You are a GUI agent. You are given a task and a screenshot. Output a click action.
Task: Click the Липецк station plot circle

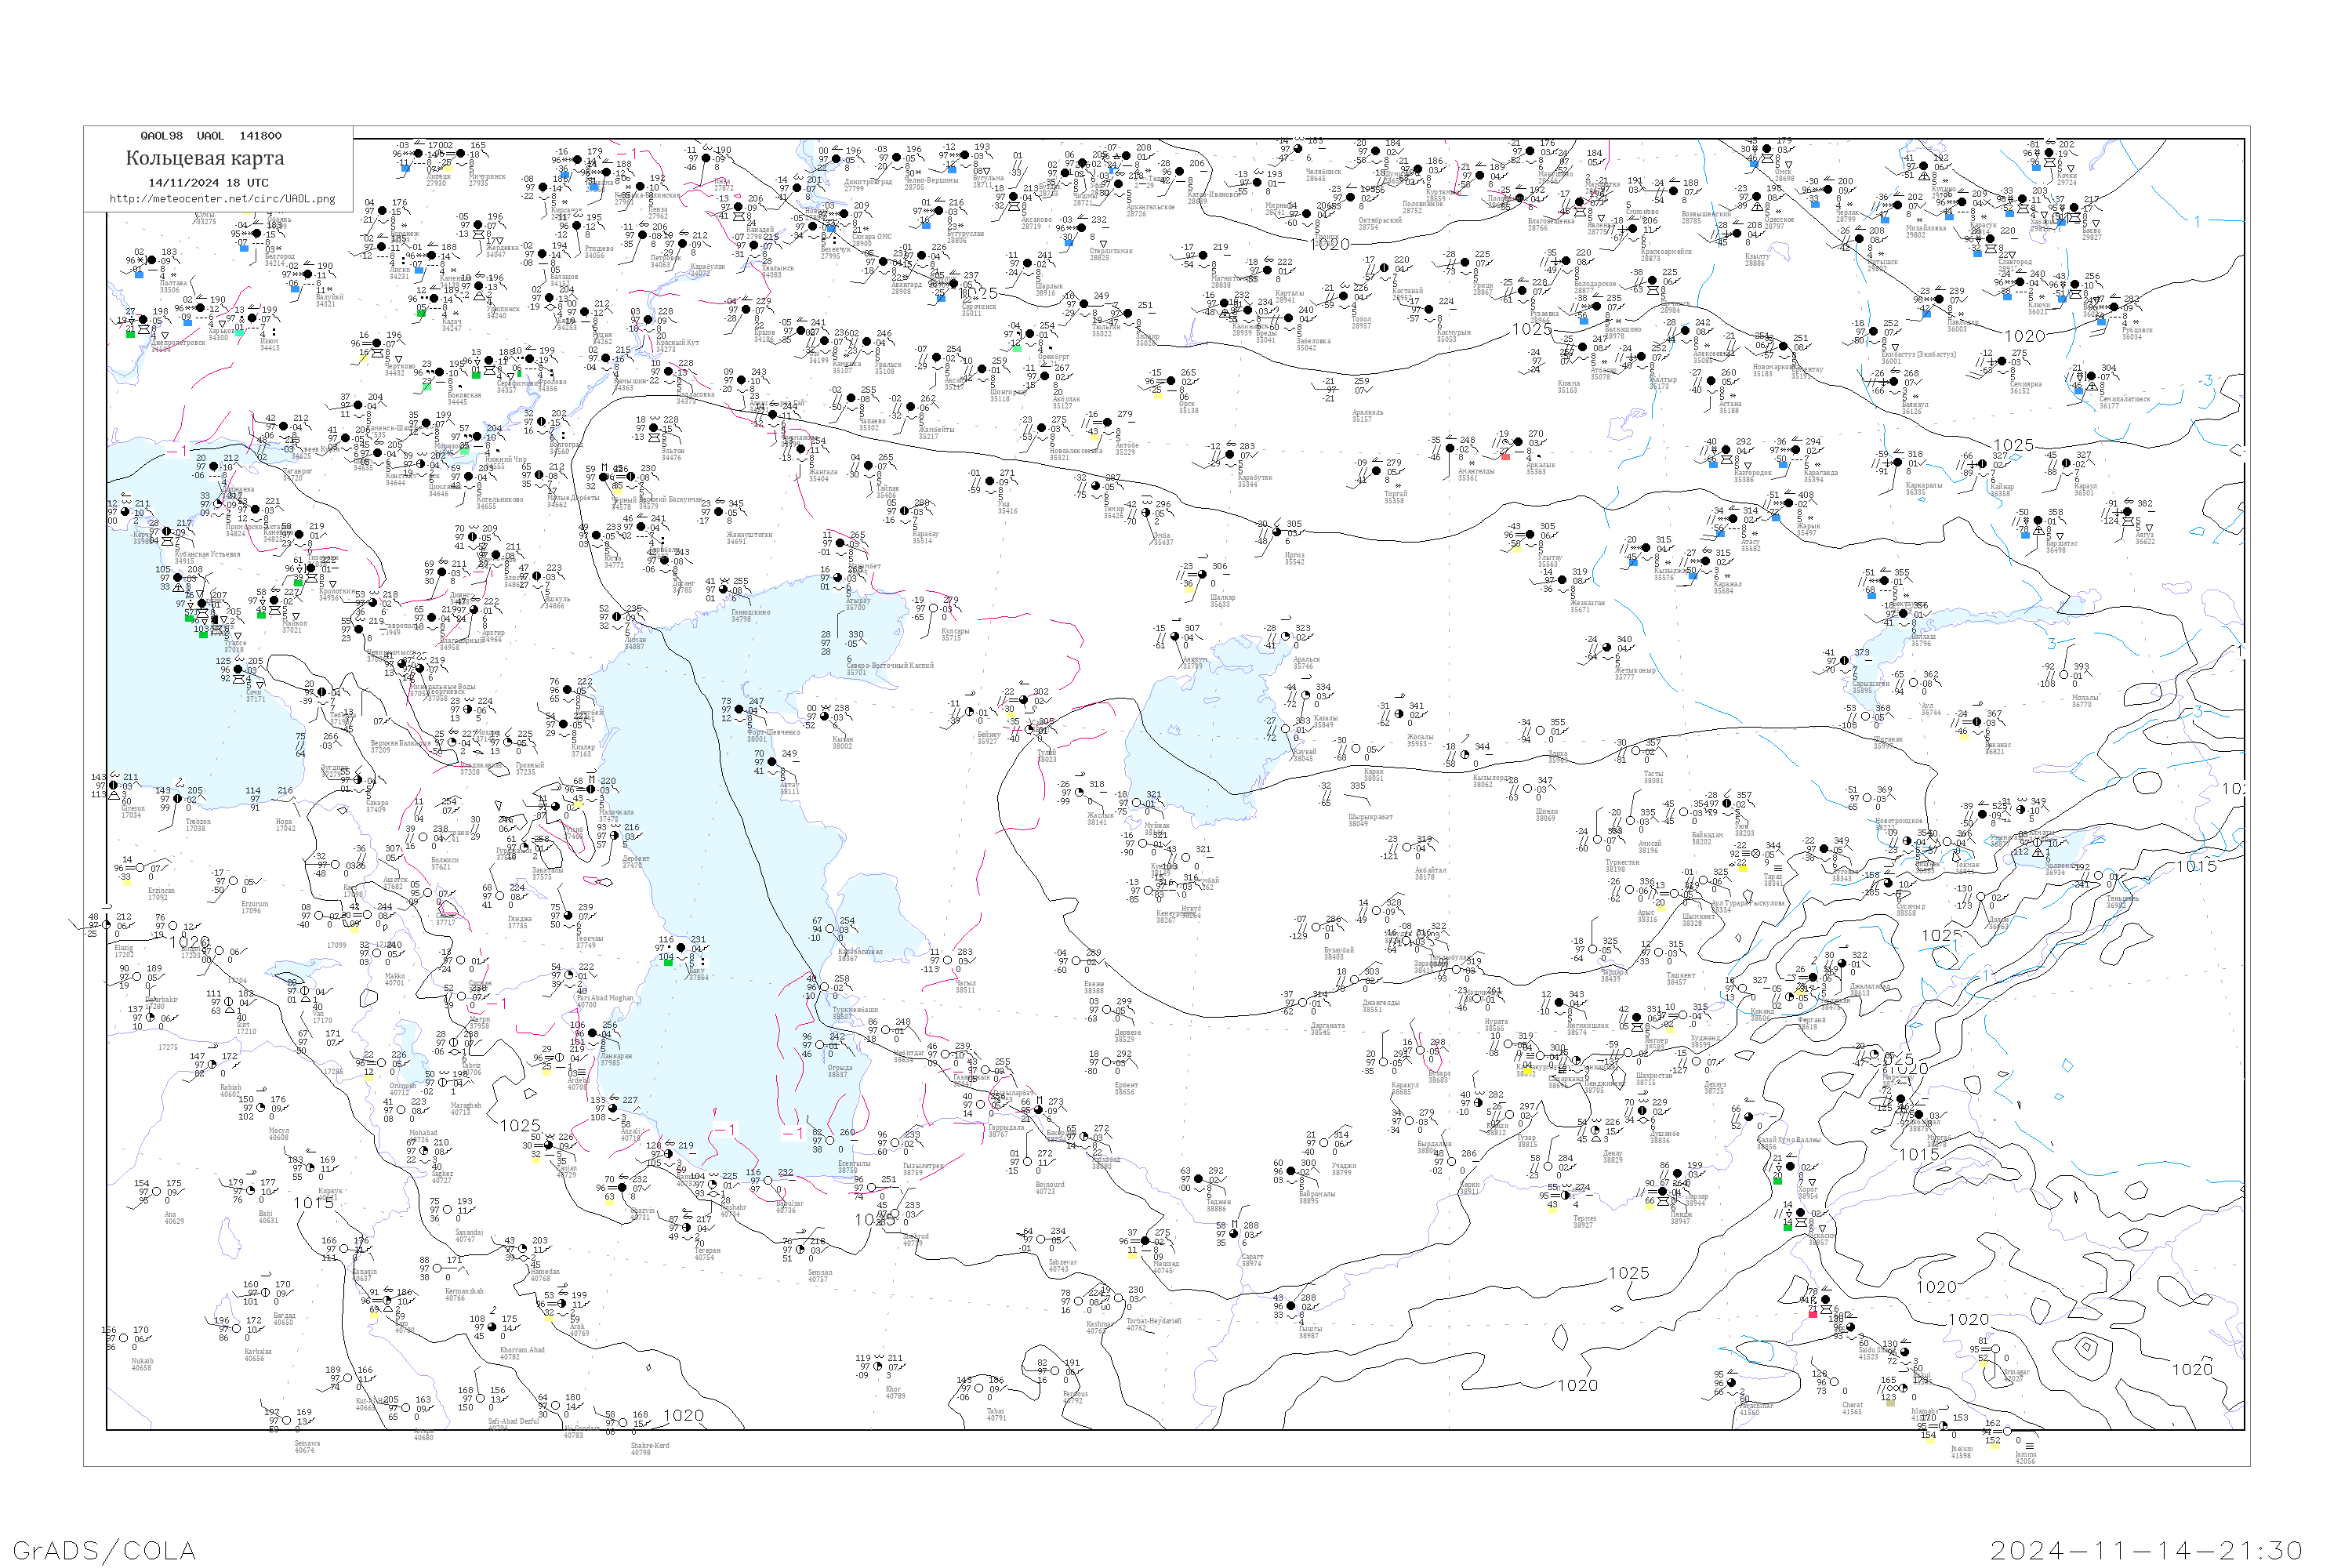[x=418, y=155]
